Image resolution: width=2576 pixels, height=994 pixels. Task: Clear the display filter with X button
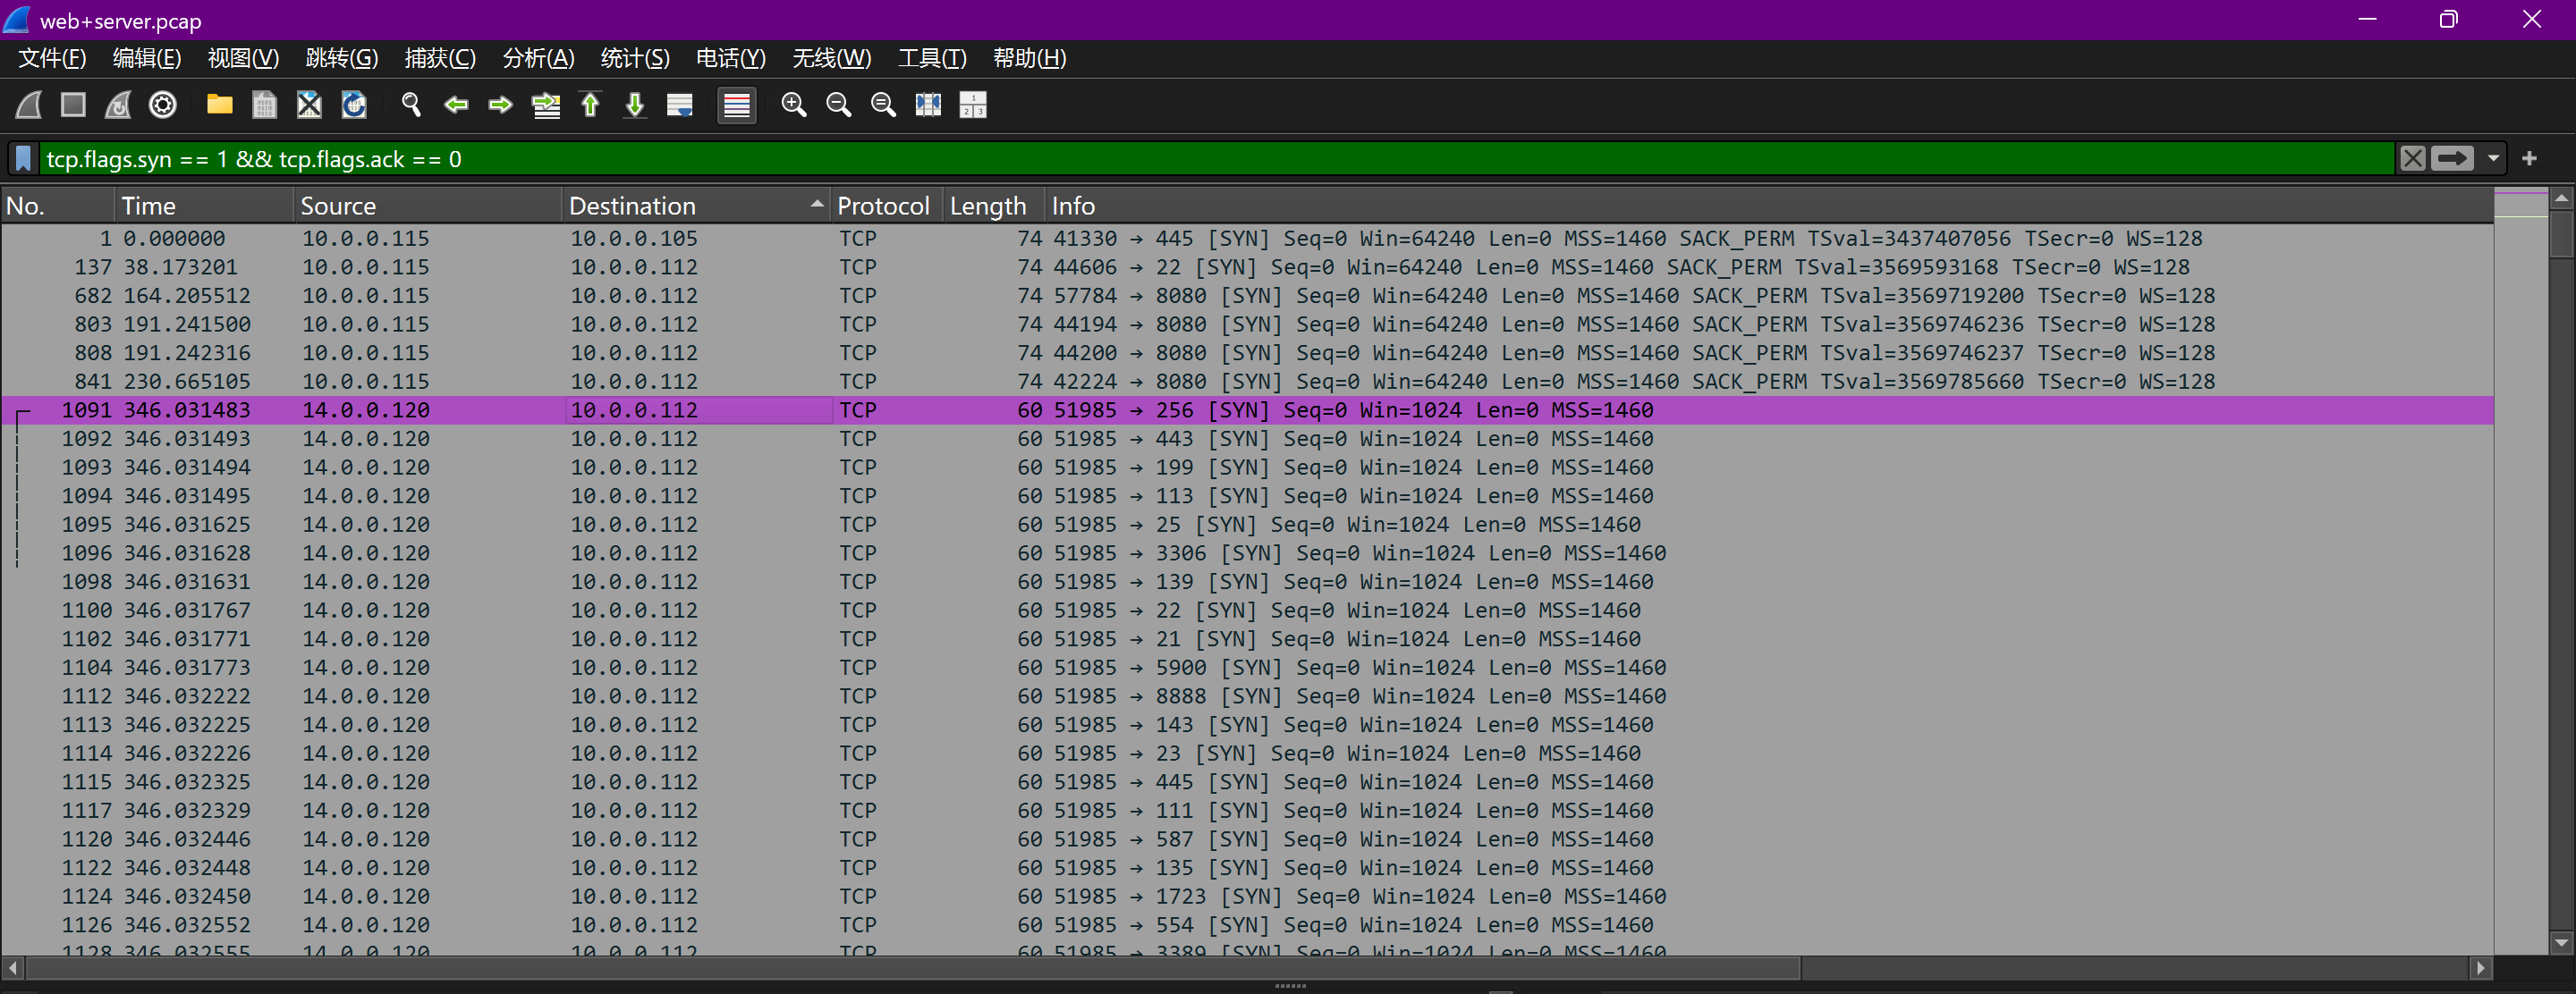2412,159
